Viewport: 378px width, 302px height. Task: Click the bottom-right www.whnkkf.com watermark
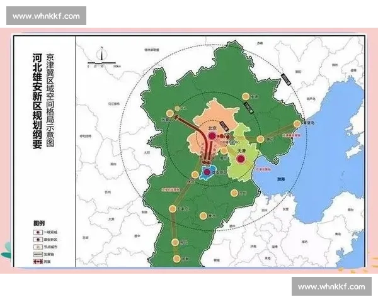pyautogui.click(x=331, y=287)
